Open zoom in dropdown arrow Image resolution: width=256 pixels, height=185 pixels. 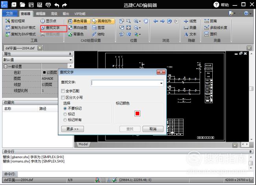coord(140,21)
